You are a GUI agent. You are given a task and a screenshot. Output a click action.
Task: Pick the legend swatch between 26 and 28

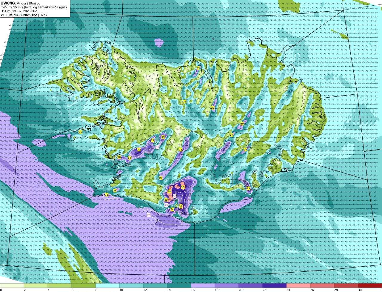pos(322,286)
